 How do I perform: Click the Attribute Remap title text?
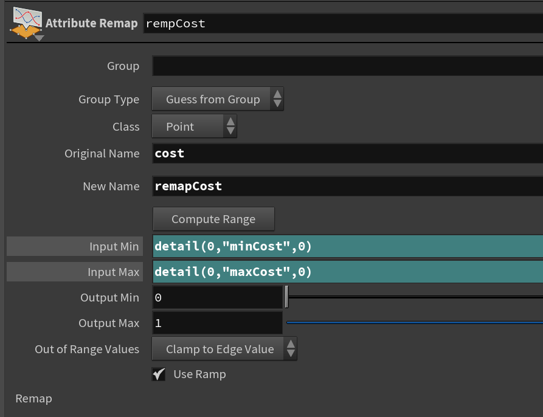[x=91, y=23]
